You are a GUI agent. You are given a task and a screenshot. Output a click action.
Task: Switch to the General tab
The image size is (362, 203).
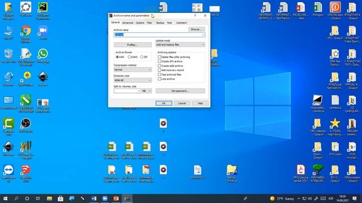115,23
